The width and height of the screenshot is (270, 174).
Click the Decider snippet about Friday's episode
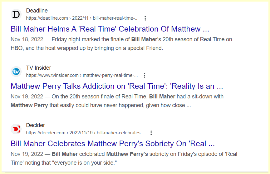click(x=124, y=158)
